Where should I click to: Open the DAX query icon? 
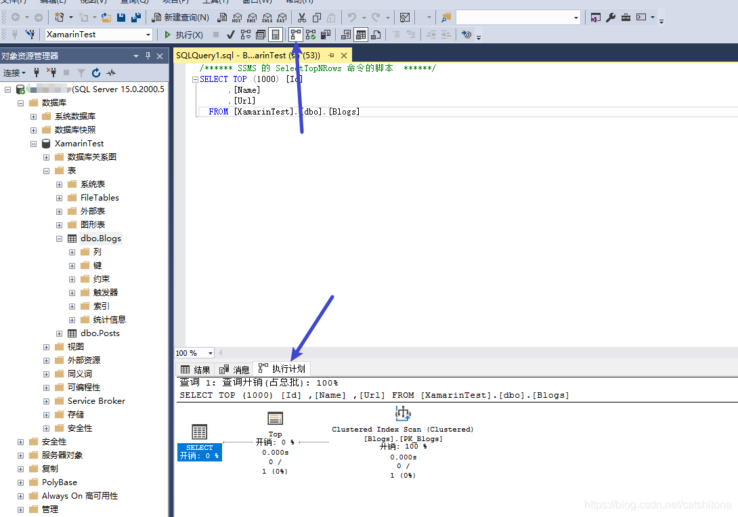pyautogui.click(x=282, y=18)
